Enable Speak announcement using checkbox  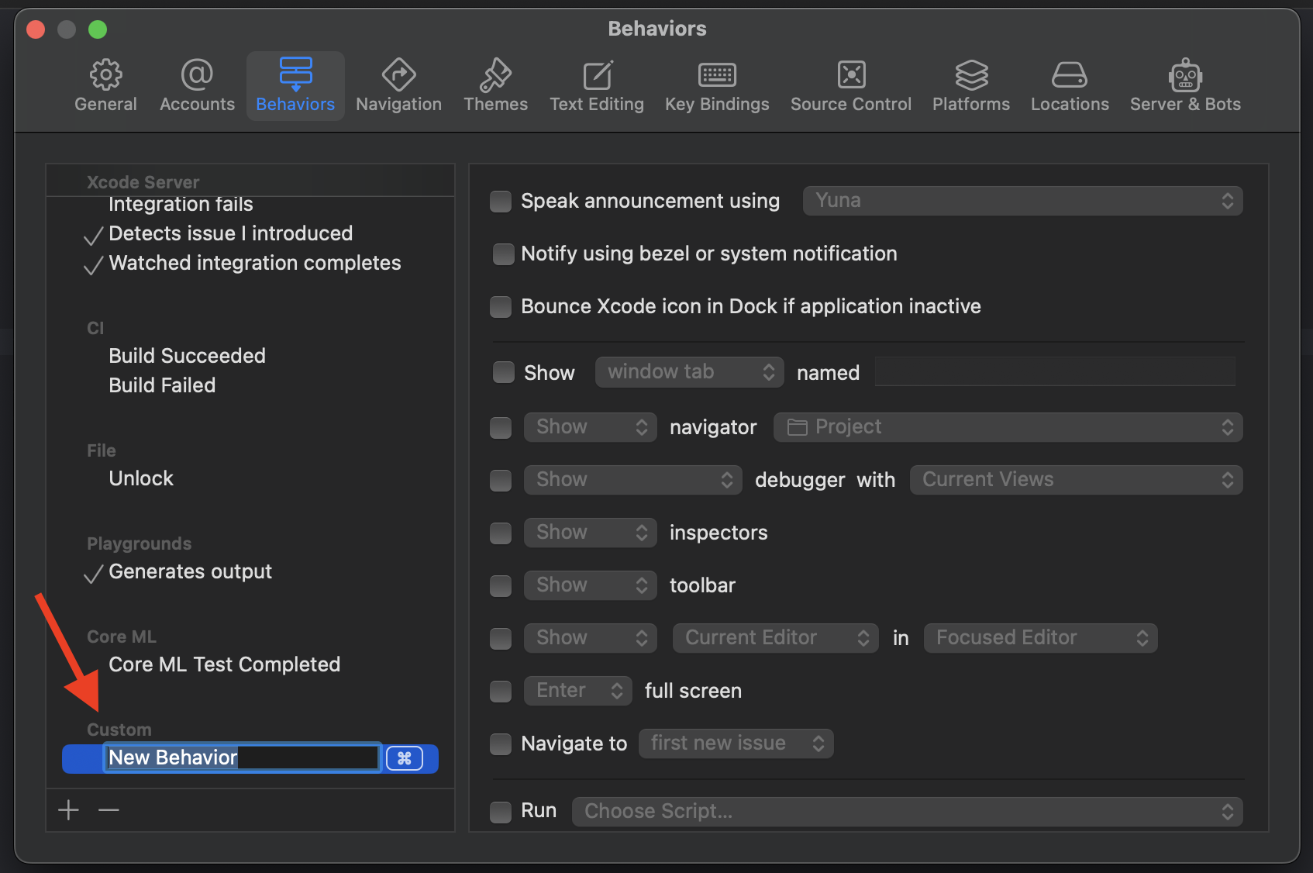coord(501,202)
